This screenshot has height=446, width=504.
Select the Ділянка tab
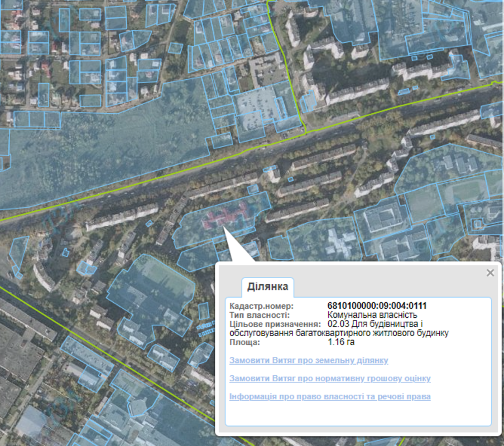(x=267, y=287)
